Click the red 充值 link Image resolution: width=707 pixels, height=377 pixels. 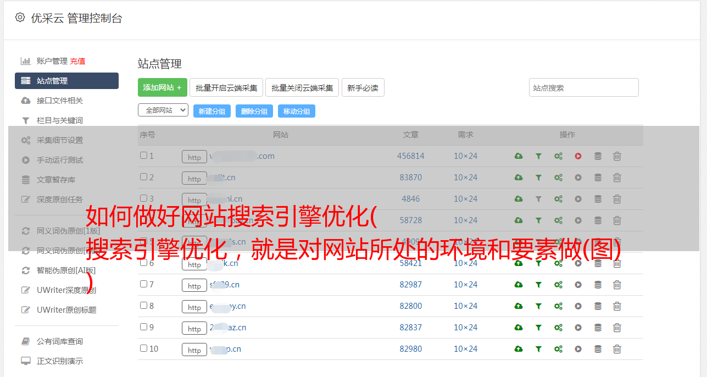77,61
